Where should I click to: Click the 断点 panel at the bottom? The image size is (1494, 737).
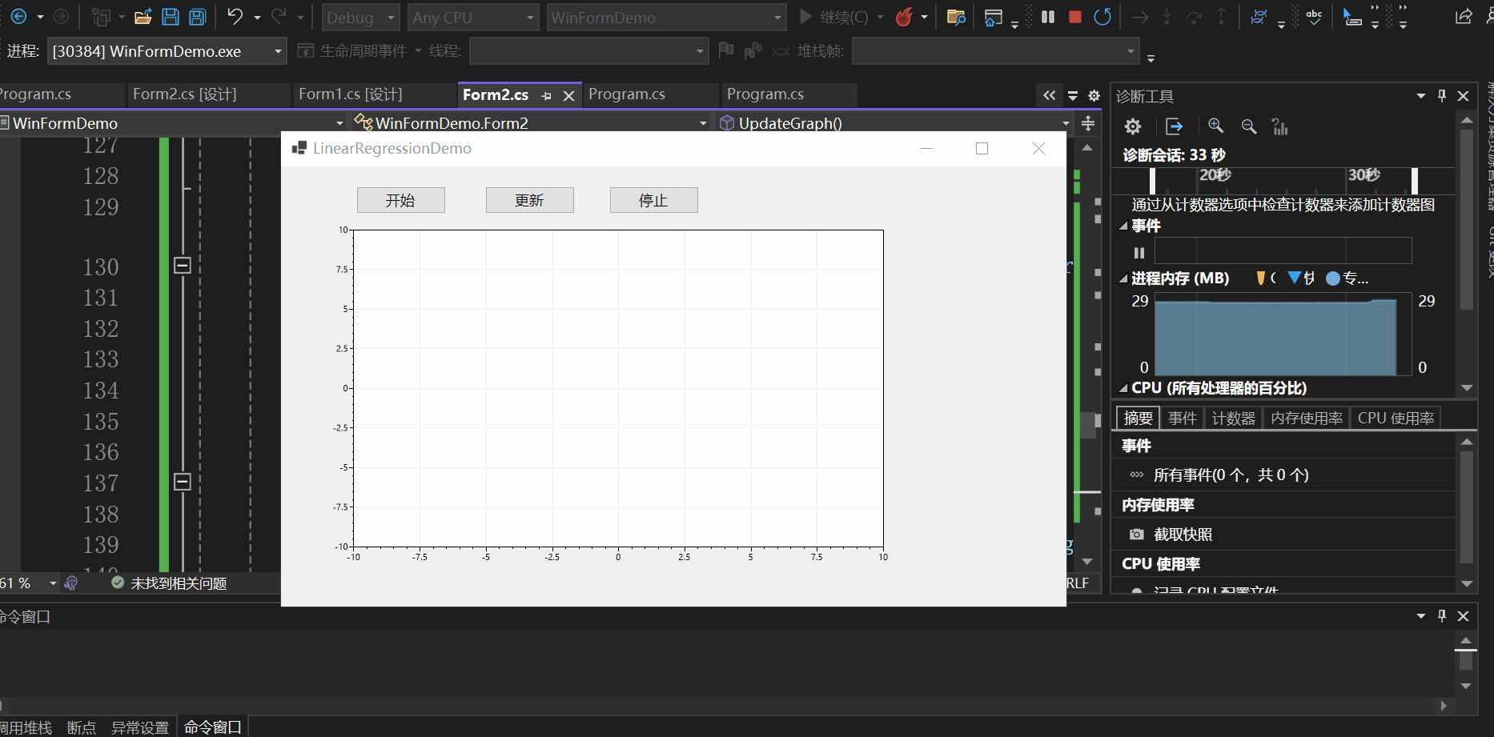coord(81,726)
